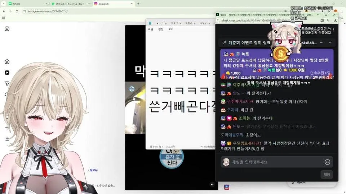The image size is (346, 194).
Task: Close the Instagram tab
Action: [132, 4]
